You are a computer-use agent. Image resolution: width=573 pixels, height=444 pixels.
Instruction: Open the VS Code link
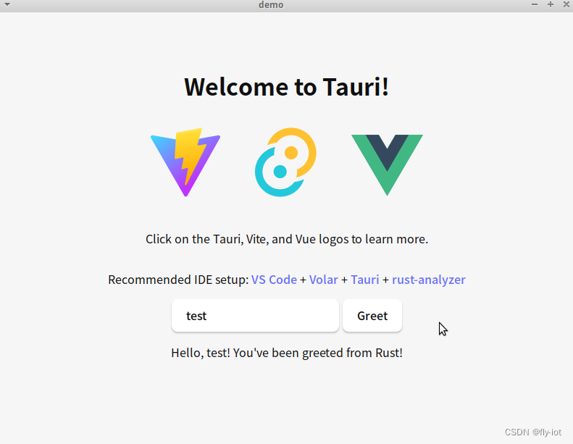(x=274, y=280)
